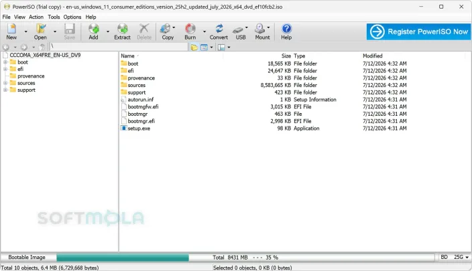Open dropdown arrow next to Add

(x=108, y=31)
